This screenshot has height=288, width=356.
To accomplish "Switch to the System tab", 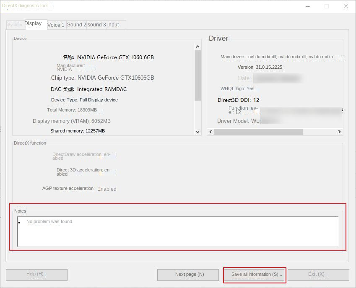I will click(x=15, y=25).
